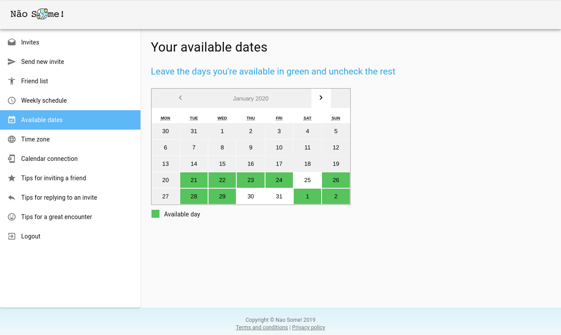Click the Time zone globe icon
The image size is (561, 335).
tap(12, 139)
